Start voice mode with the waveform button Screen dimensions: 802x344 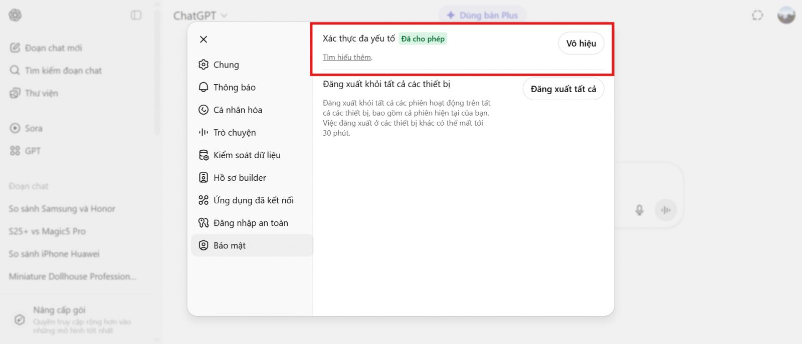coord(666,210)
